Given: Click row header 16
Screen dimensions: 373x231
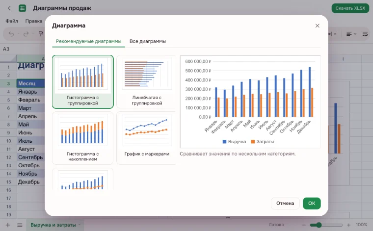Looking at the screenshot, I should pyautogui.click(x=8, y=190).
